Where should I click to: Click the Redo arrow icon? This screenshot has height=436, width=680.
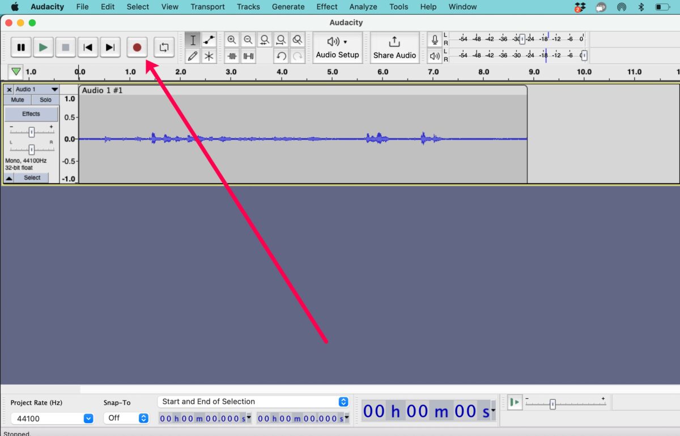point(297,56)
